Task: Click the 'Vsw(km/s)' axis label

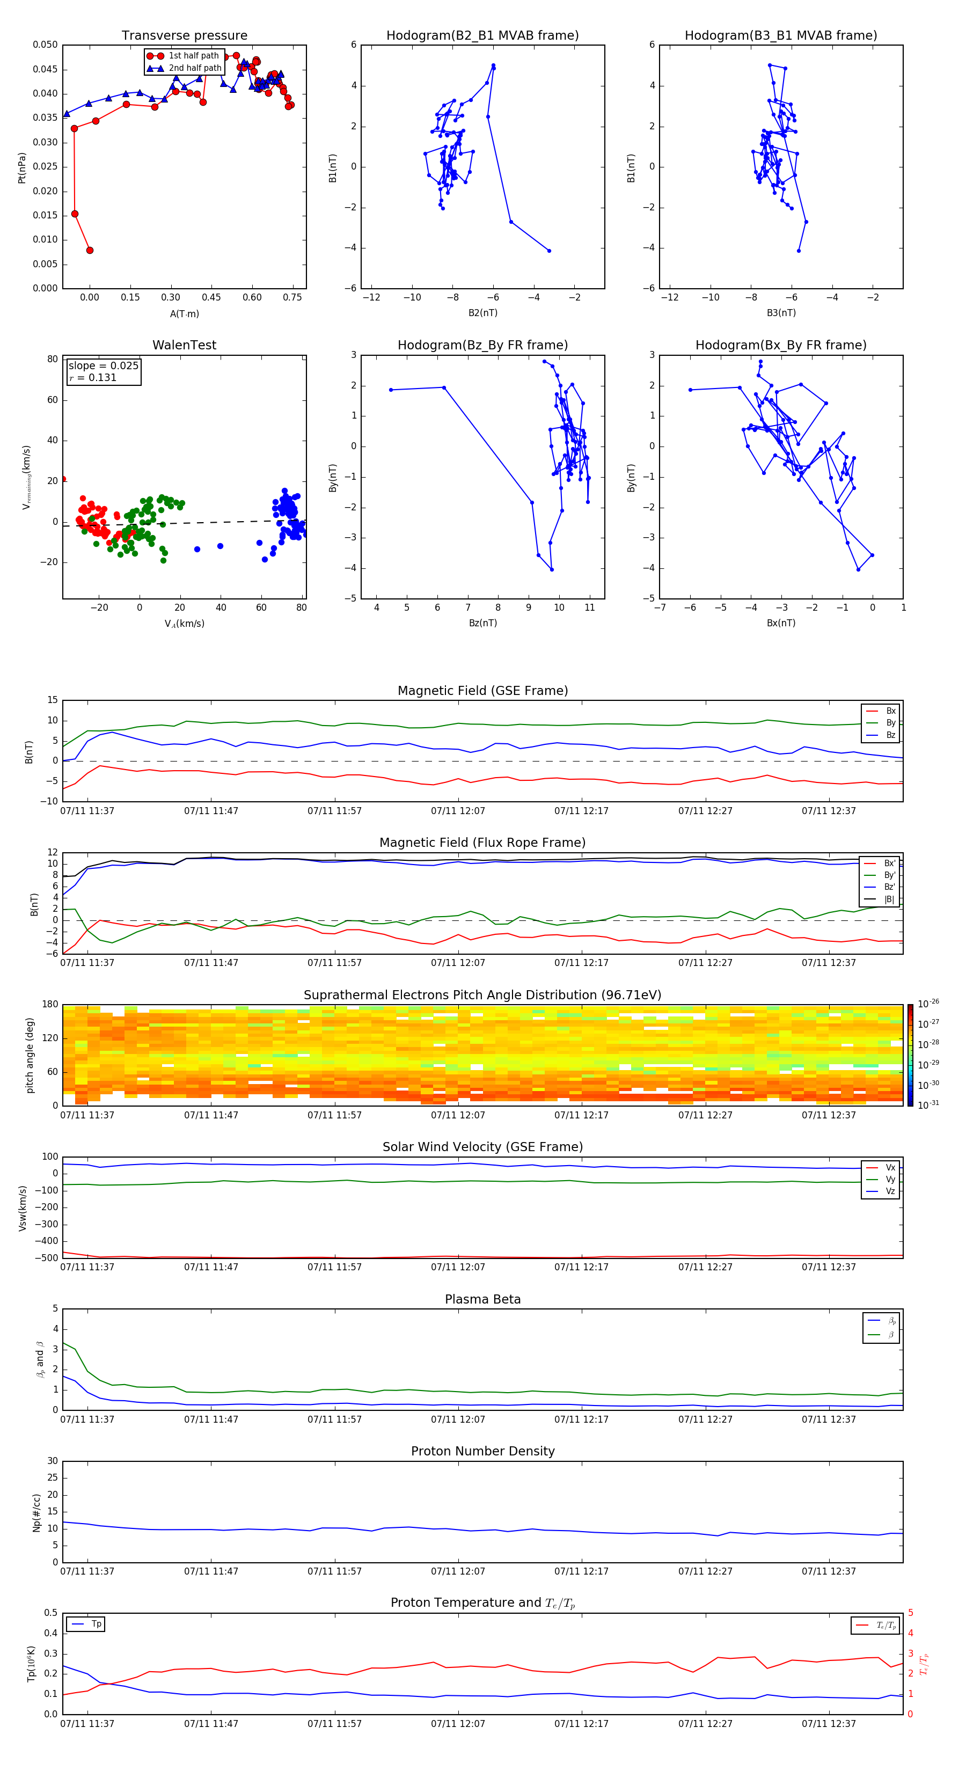Action: click(x=22, y=1208)
